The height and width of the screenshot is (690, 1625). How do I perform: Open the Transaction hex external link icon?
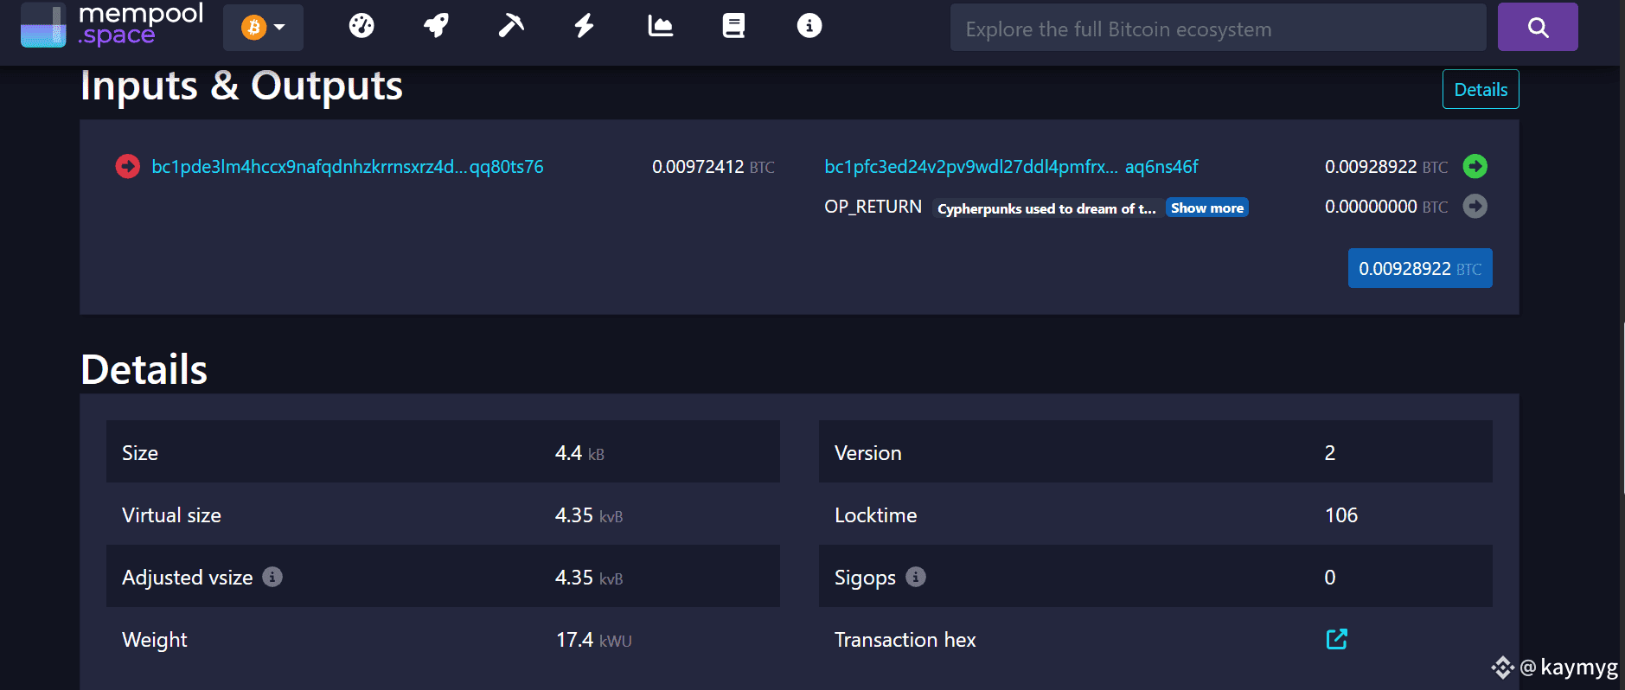pos(1336,639)
